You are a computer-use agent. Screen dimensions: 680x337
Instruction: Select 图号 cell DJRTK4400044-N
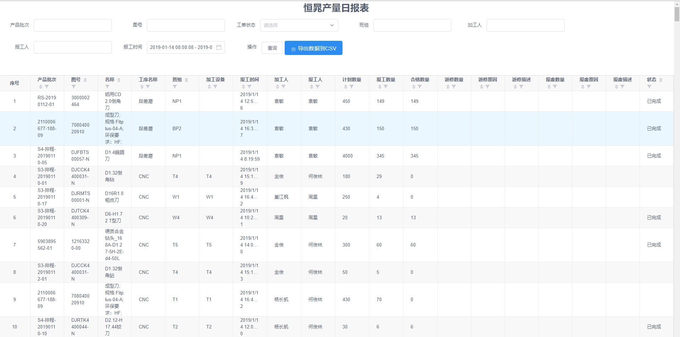81,327
